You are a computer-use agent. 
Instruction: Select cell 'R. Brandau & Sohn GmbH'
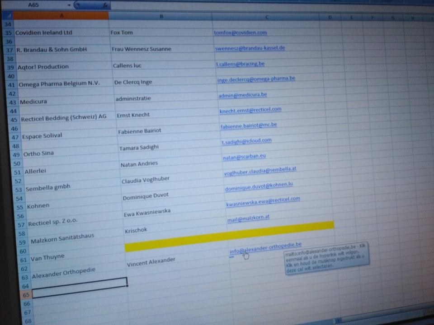point(52,50)
